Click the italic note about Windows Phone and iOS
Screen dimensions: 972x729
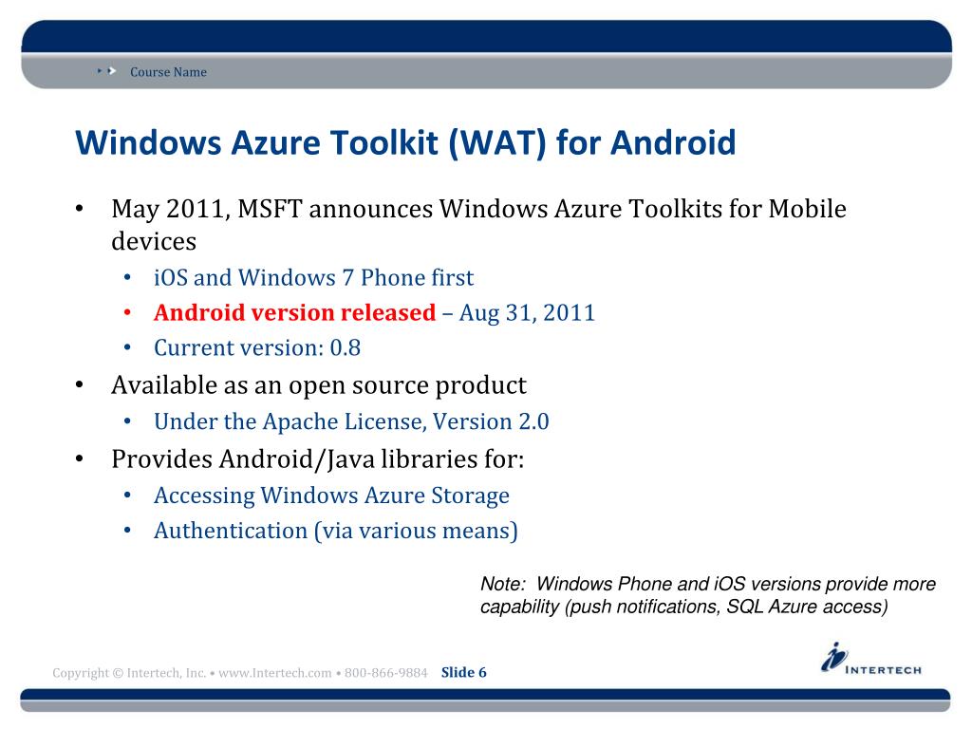click(x=708, y=595)
